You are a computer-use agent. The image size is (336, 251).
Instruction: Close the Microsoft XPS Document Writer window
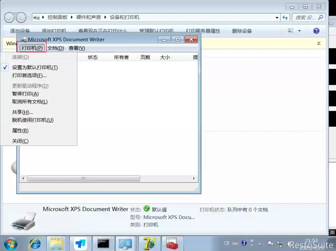click(191, 40)
